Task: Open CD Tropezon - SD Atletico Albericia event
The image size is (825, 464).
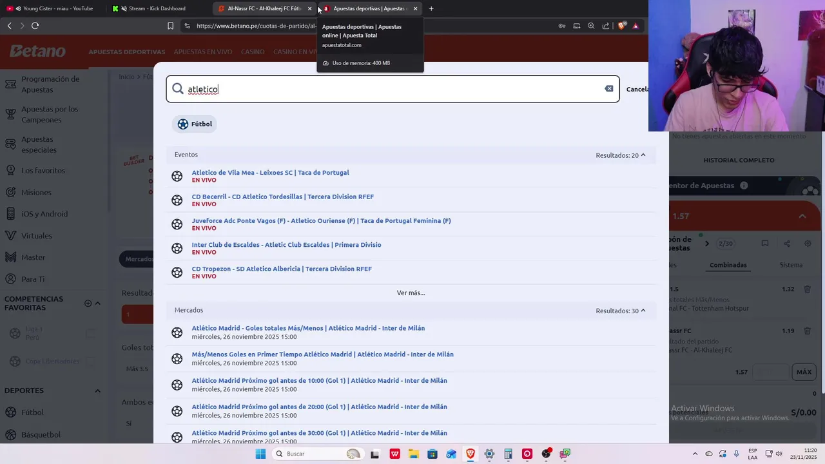Action: point(282,269)
